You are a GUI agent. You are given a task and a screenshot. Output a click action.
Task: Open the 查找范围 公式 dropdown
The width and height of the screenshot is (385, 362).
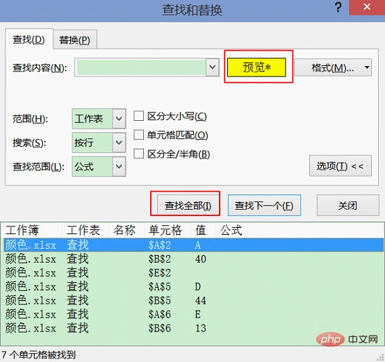pos(99,167)
